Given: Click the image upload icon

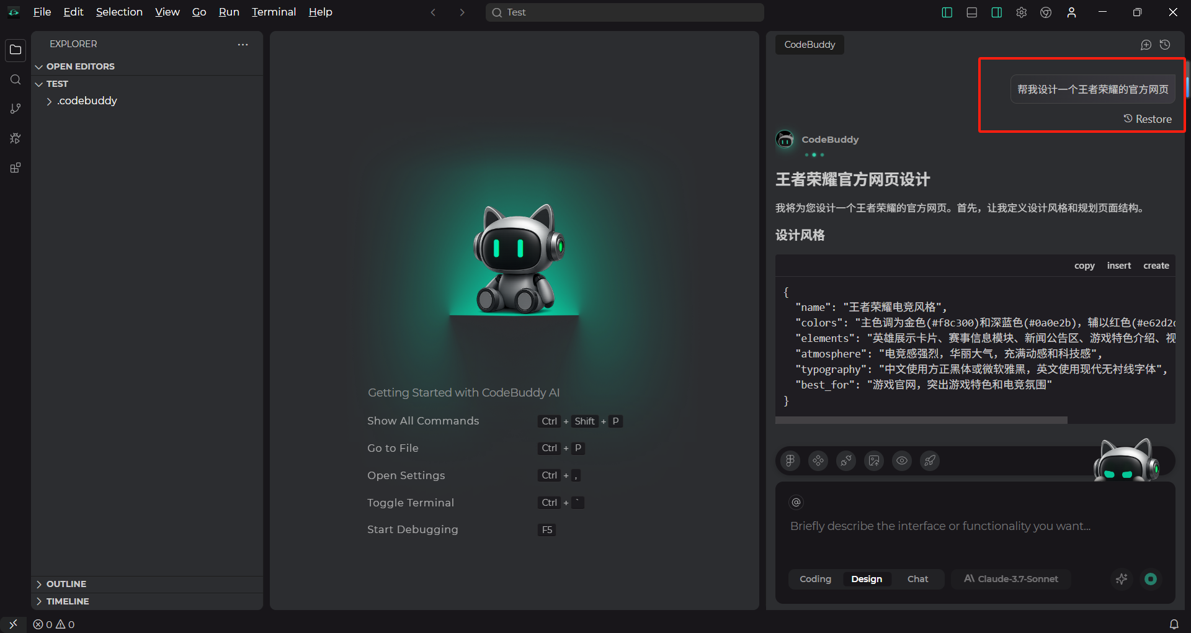Looking at the screenshot, I should click(874, 460).
